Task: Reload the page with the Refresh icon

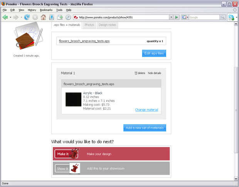Action: [x=27, y=17]
